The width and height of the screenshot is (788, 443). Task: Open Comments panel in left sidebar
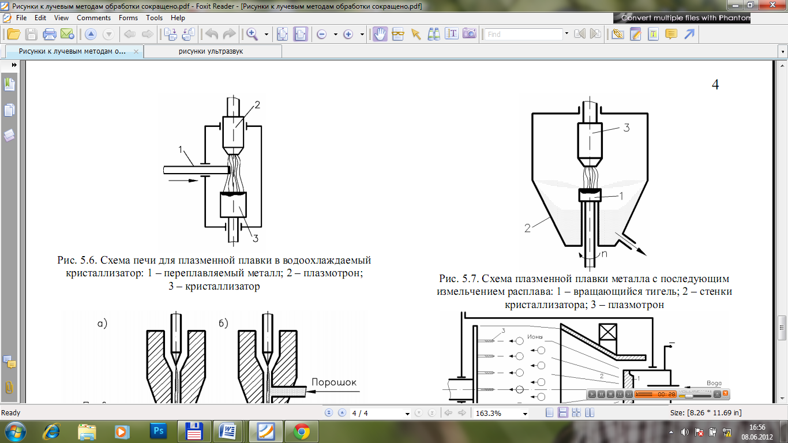(x=9, y=362)
